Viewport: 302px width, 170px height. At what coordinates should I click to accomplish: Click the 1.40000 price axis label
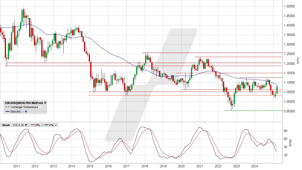[x=289, y=25]
